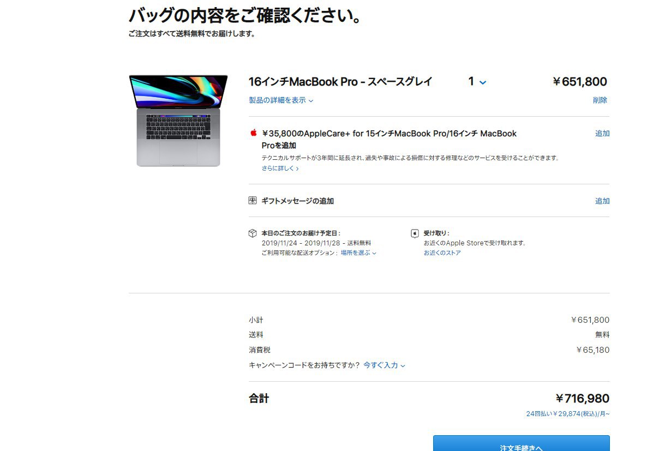Expand 今すぐ入力 campaign code entry

point(384,365)
